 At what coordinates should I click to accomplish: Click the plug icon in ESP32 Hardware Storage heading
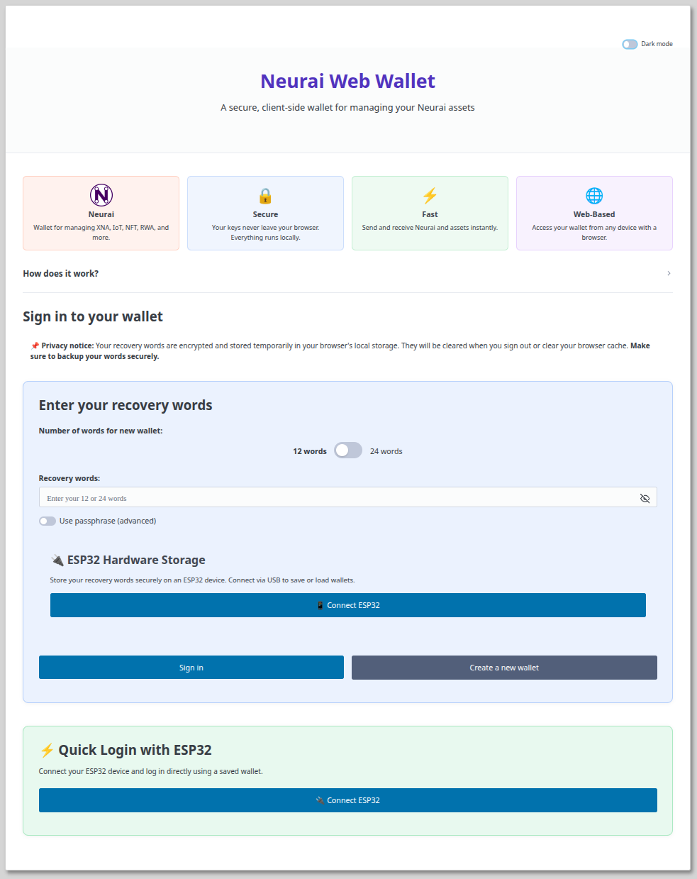[x=57, y=559]
